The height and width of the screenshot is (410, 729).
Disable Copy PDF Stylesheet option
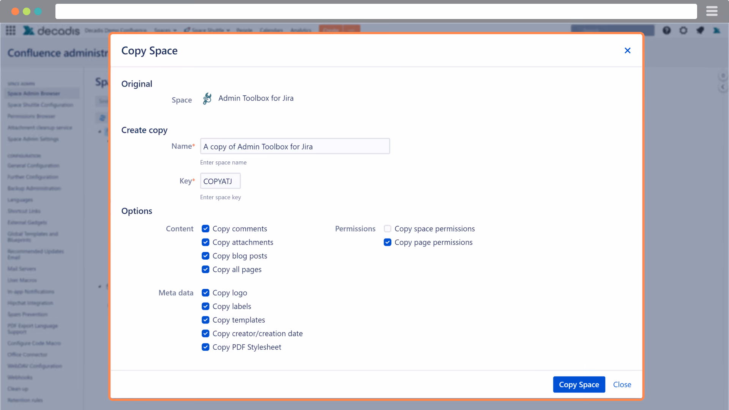coord(205,347)
